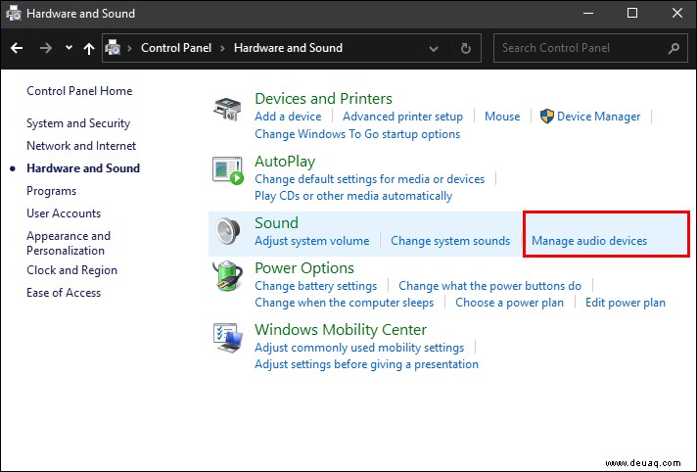Adjust settings before giving a presentation
Image resolution: width=697 pixels, height=472 pixels.
pyautogui.click(x=367, y=364)
